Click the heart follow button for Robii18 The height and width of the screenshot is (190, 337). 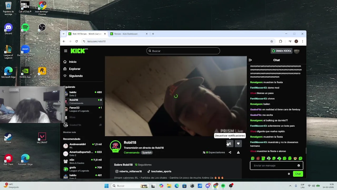(238, 144)
